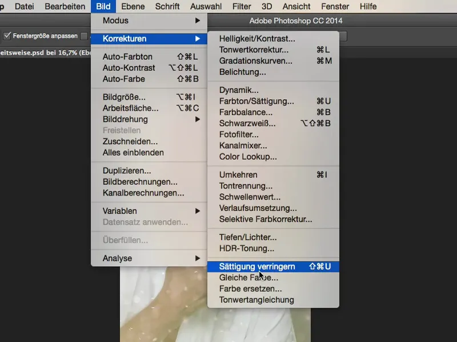
Task: Expand the Modus submenu
Action: pos(114,21)
